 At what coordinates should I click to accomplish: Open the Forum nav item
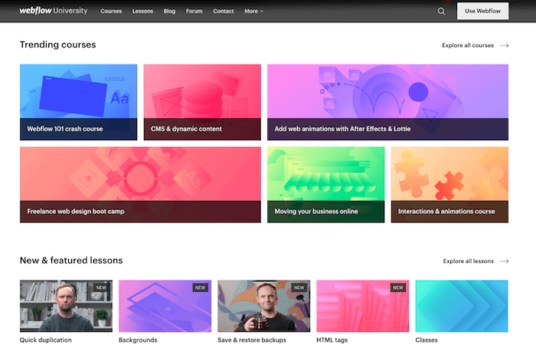(x=194, y=11)
